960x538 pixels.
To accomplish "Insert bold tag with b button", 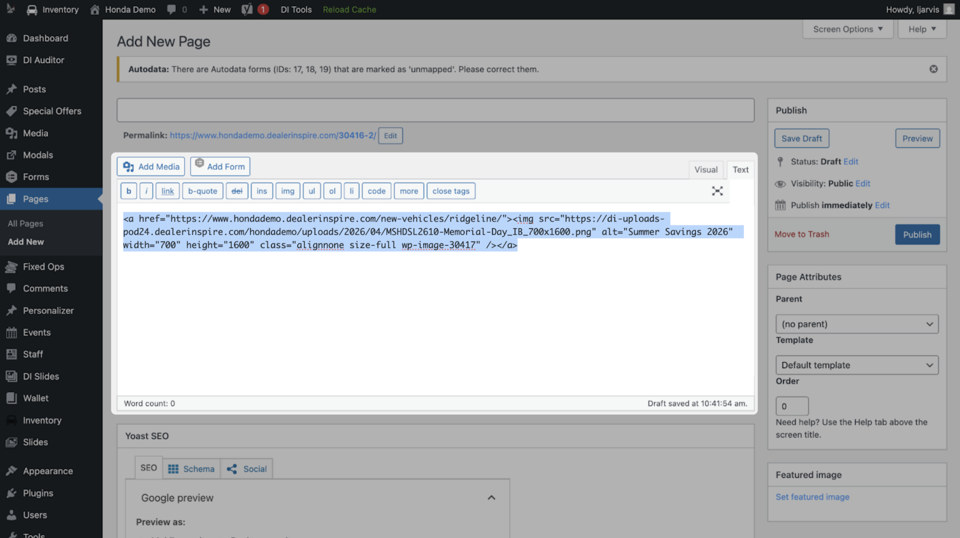I will point(129,191).
